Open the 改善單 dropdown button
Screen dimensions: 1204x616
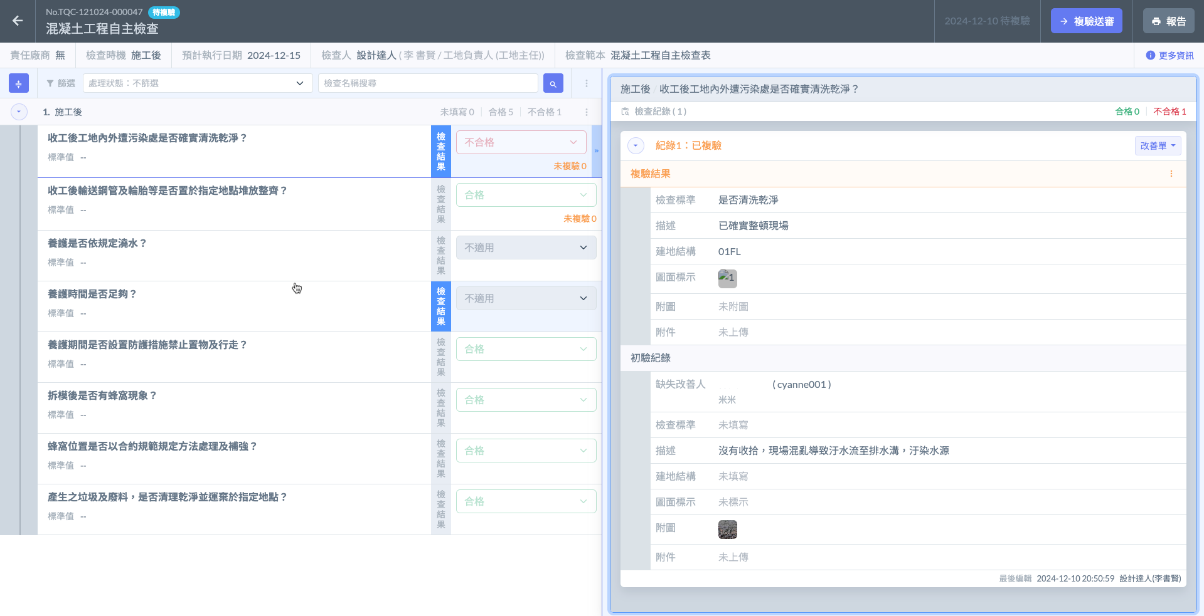tap(1158, 146)
